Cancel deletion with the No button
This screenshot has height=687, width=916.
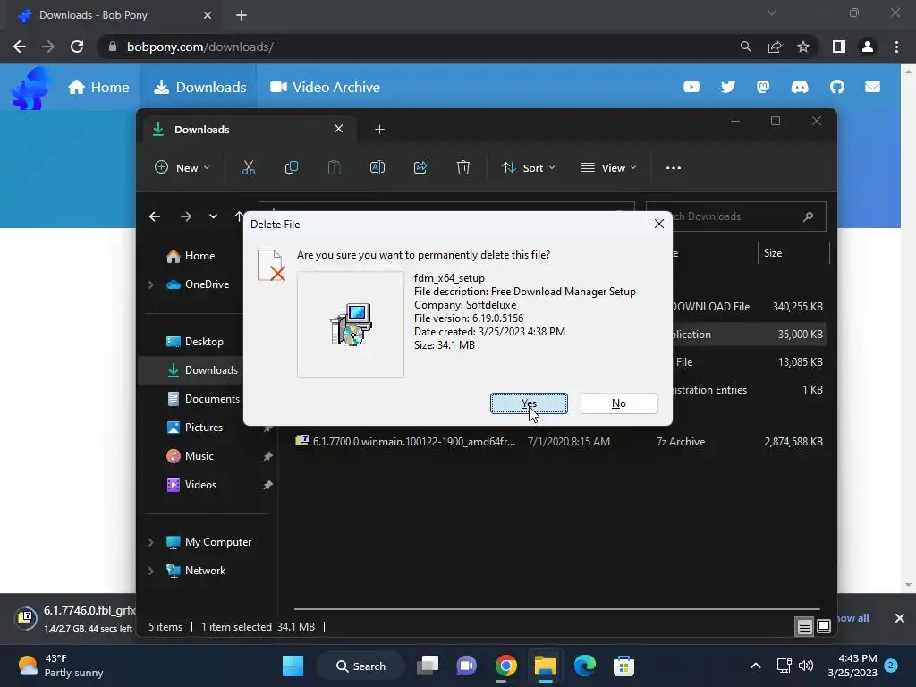pos(619,403)
